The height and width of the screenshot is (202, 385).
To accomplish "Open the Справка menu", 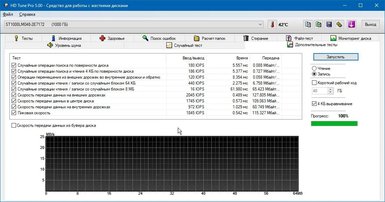I will tap(27, 14).
